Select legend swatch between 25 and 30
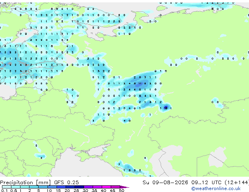This screenshot has width=249, height=192. 79,187
